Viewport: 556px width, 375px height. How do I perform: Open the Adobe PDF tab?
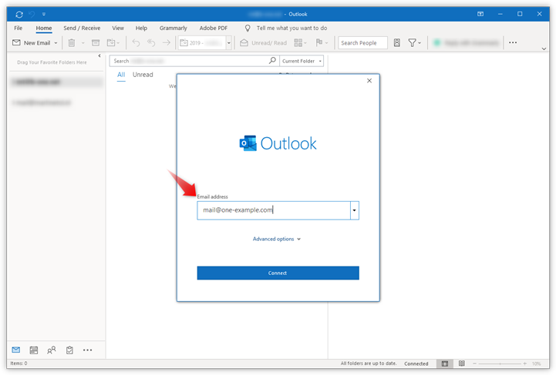(x=214, y=28)
